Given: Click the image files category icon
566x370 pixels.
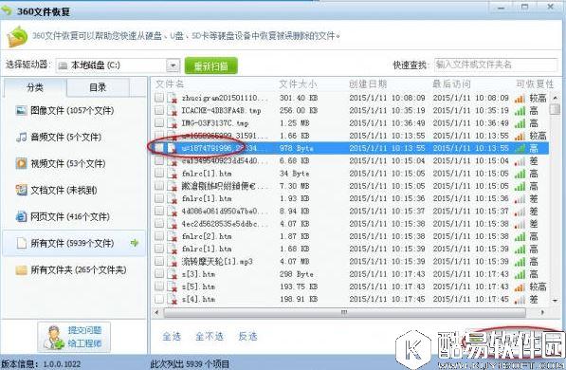Looking at the screenshot, I should click(21, 110).
